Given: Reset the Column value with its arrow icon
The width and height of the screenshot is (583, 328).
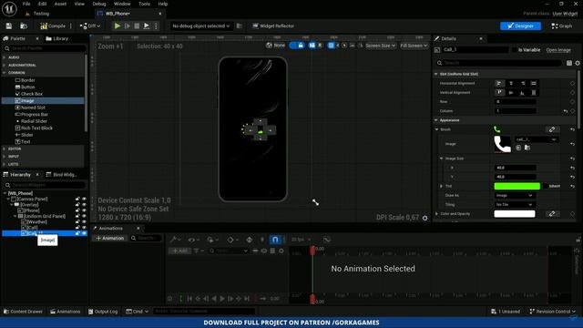Looking at the screenshot, I should [x=566, y=111].
